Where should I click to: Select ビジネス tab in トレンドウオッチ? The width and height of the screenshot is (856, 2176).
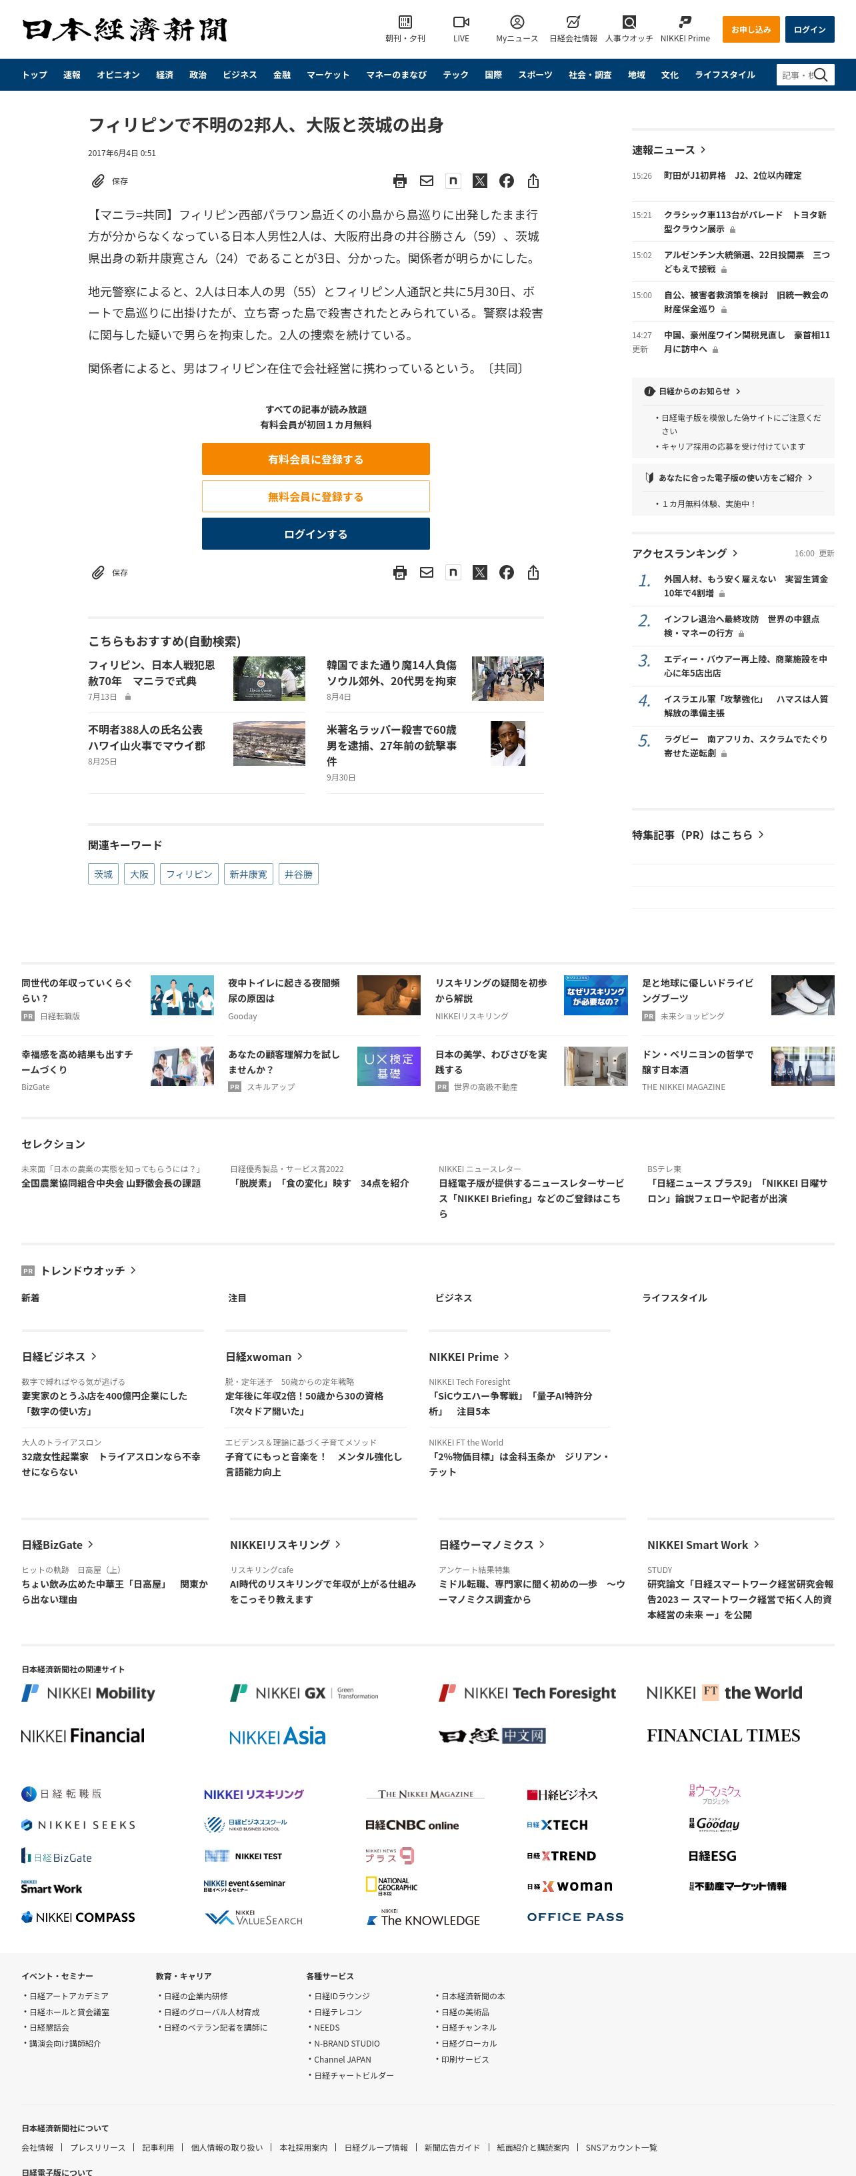(x=453, y=1297)
